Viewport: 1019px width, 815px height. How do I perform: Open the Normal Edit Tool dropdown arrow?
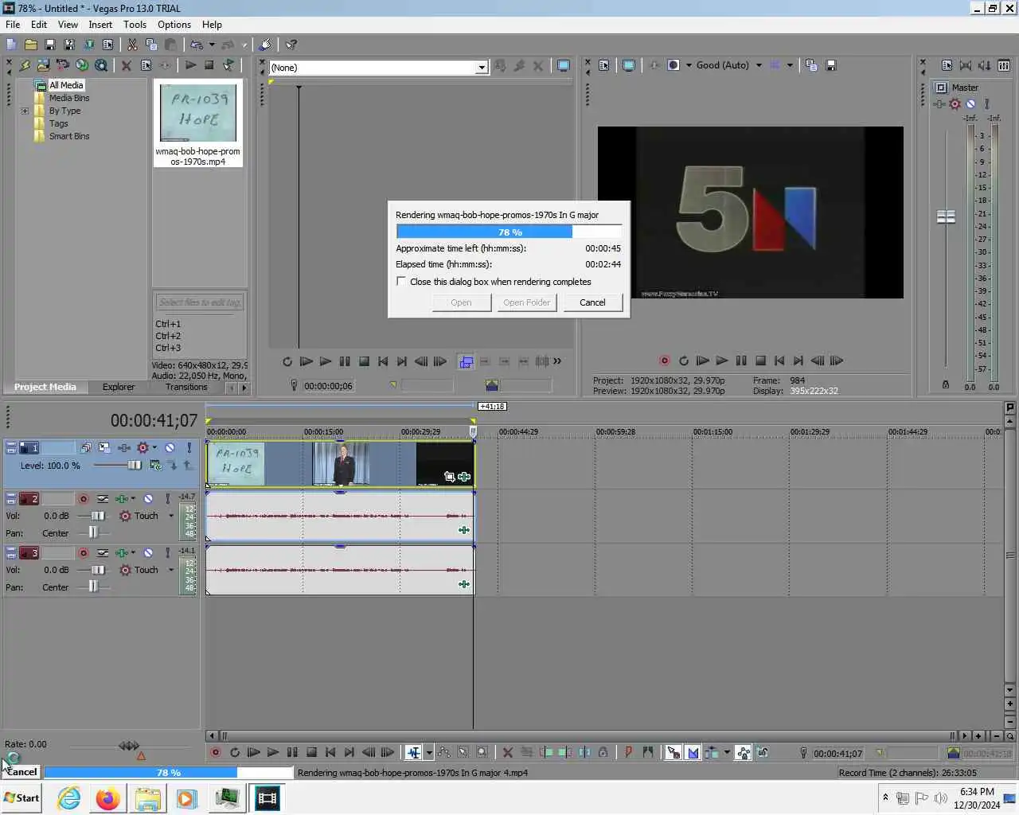429,752
